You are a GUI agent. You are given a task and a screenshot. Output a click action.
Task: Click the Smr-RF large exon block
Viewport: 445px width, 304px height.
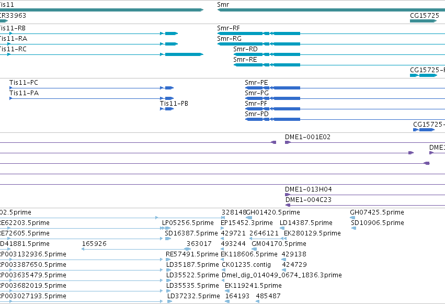click(x=240, y=33)
